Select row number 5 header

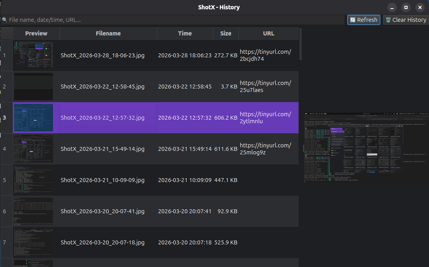point(7,180)
